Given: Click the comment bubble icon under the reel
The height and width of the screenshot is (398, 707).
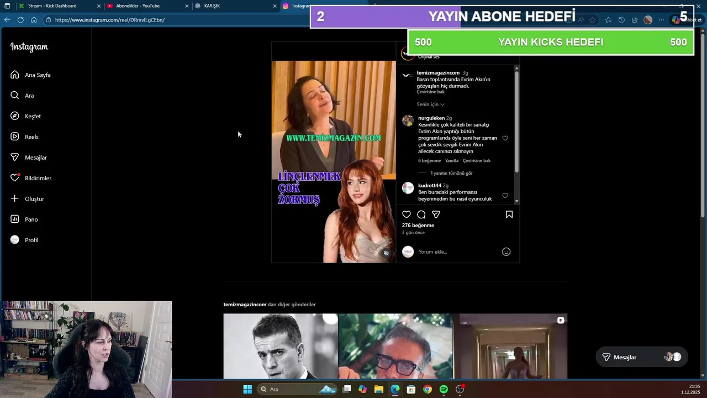Looking at the screenshot, I should (x=421, y=214).
